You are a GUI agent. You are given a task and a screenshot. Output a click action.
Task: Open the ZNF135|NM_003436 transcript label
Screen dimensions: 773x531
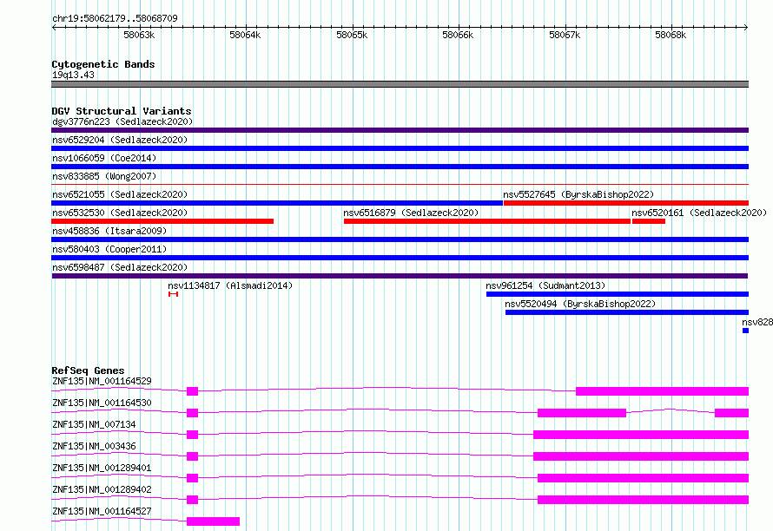click(x=94, y=446)
